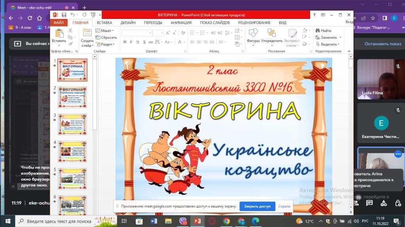Switch to the ПЕРЕХОДЫ tab
Screen dimensions: 405x227
tap(153, 22)
